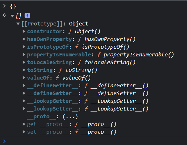This screenshot has width=187, height=145.
Task: Collapse the [[Prototype]]: Object node
Action: [18, 24]
